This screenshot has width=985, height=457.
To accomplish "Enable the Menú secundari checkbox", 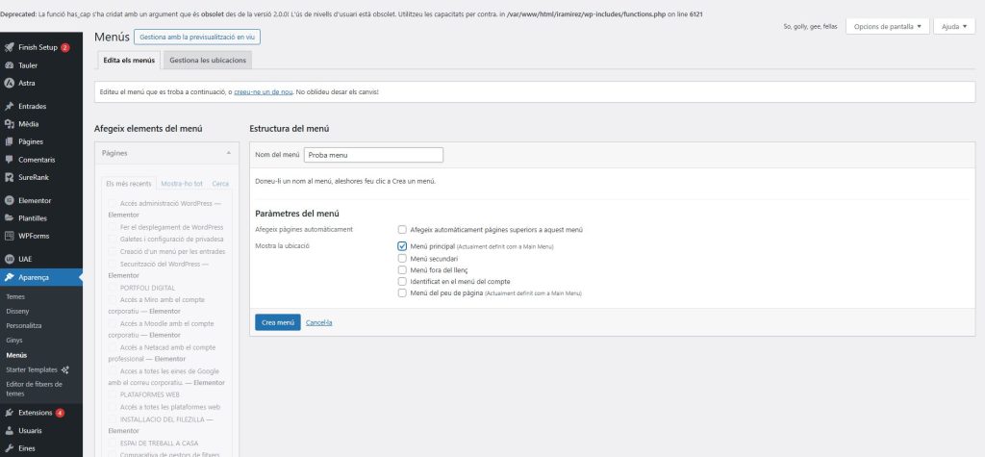I will (402, 259).
